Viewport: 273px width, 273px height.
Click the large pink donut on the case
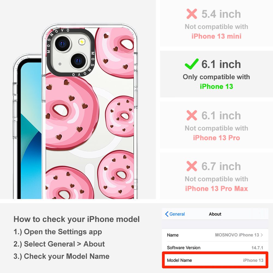[71, 111]
